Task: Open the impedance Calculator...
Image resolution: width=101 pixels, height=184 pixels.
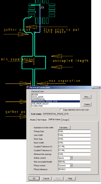Action: click(64, 128)
